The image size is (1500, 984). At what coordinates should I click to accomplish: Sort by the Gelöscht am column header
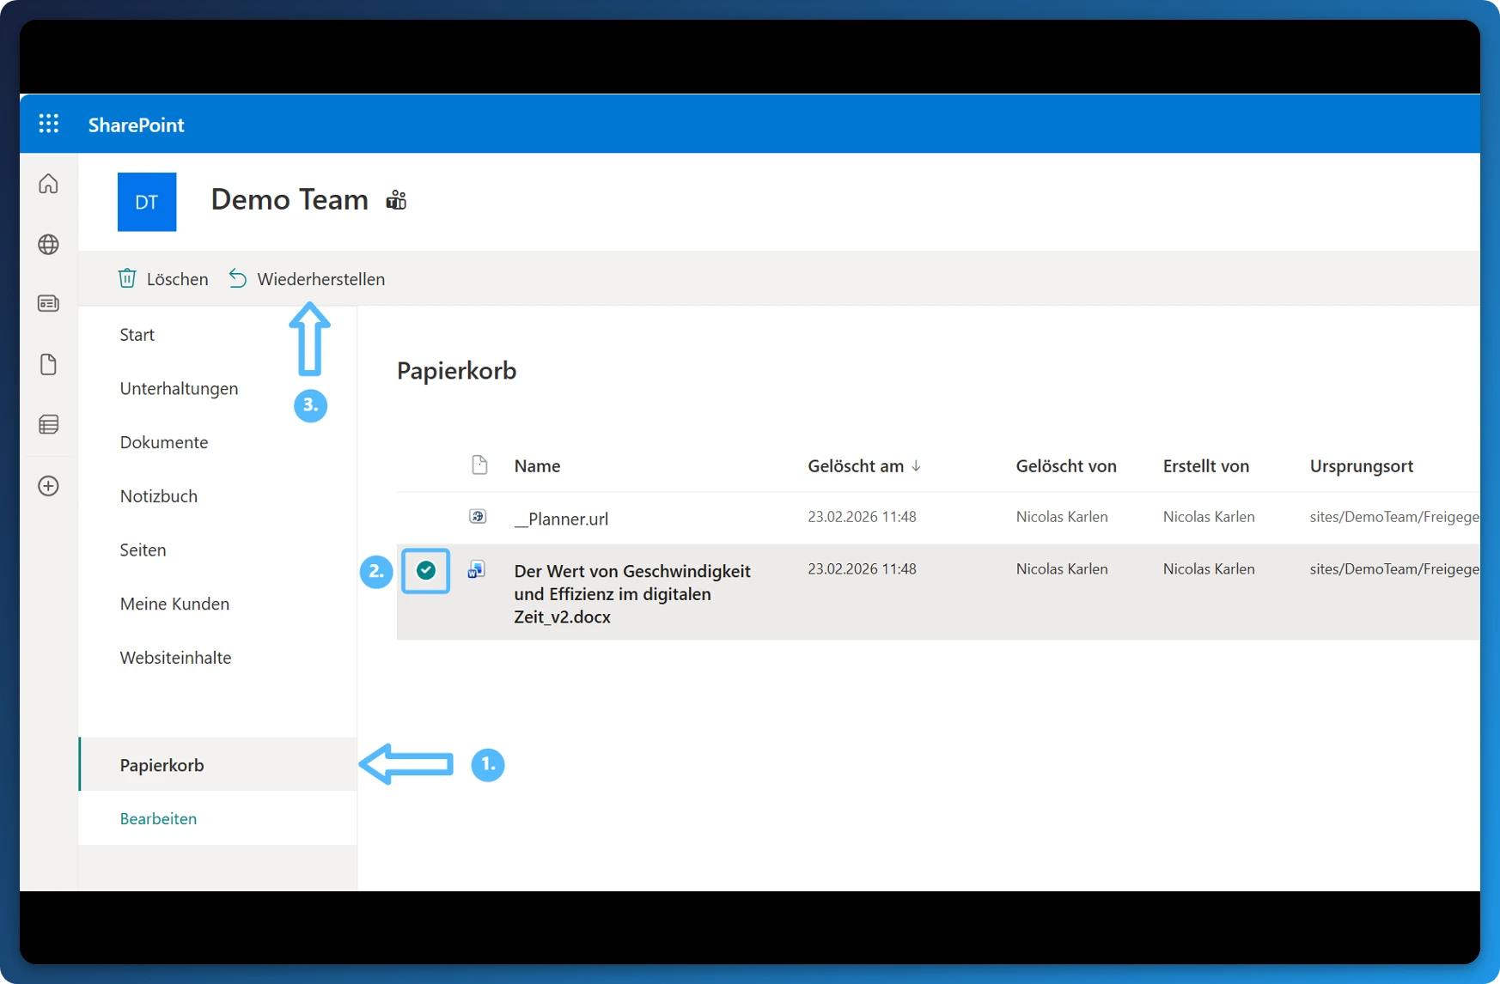864,466
